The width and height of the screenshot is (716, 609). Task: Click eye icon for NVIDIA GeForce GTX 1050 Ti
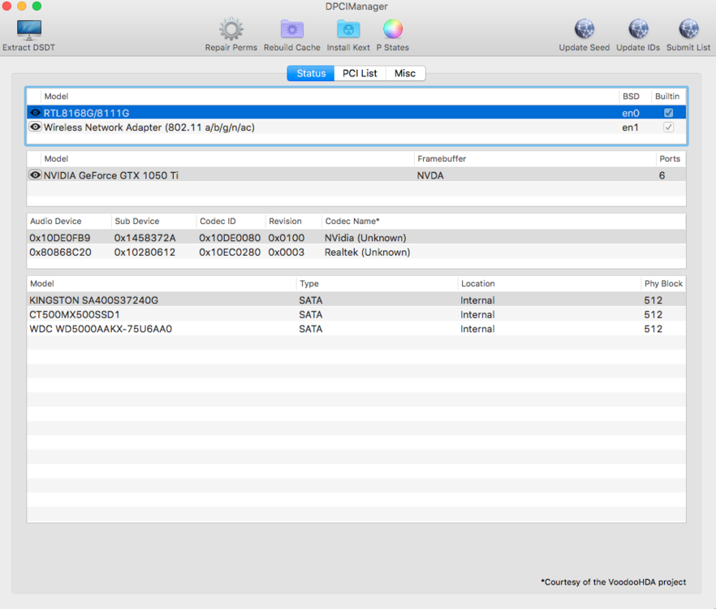click(35, 175)
